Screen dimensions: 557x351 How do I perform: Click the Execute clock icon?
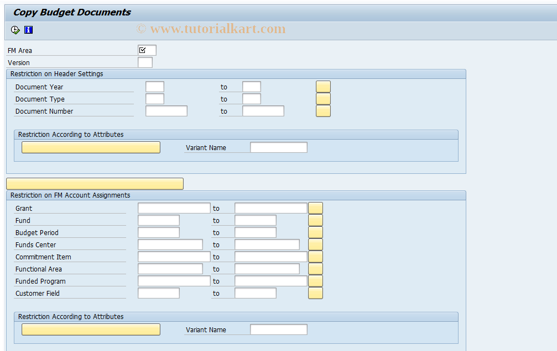point(15,30)
